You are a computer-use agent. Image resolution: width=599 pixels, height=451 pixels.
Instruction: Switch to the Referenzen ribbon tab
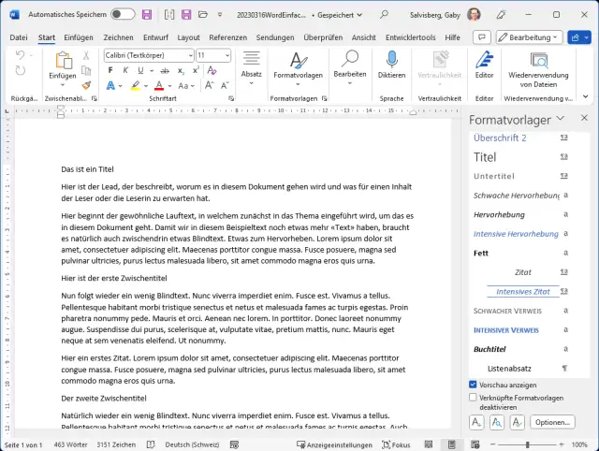[227, 36]
